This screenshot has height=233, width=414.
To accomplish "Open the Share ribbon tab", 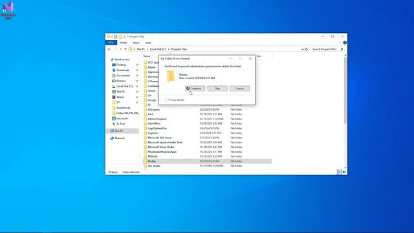I will [136, 43].
